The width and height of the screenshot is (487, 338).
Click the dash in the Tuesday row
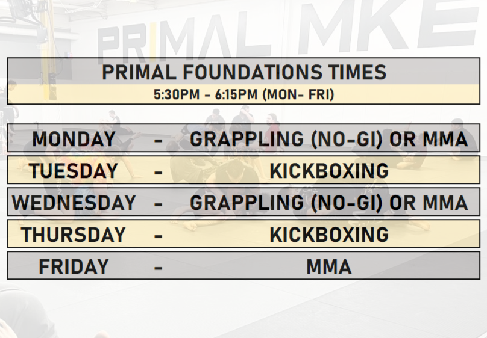click(159, 172)
